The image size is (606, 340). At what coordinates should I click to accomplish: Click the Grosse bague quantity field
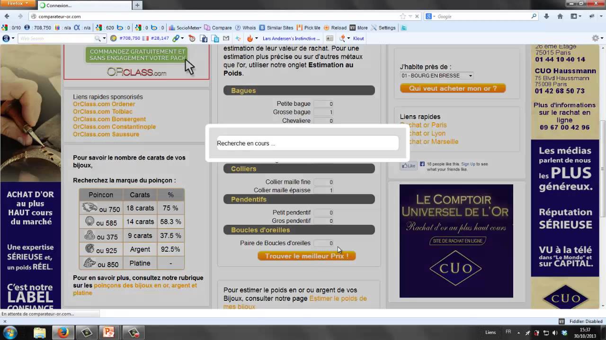point(323,112)
